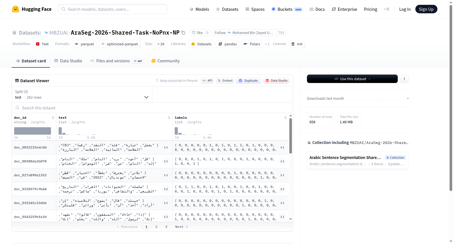
Task: Sort by the doc_id column arrows
Action: 53,118
